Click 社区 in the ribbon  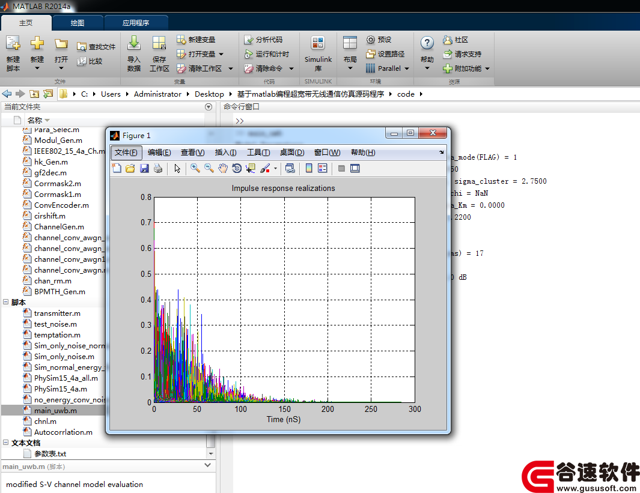click(x=456, y=40)
